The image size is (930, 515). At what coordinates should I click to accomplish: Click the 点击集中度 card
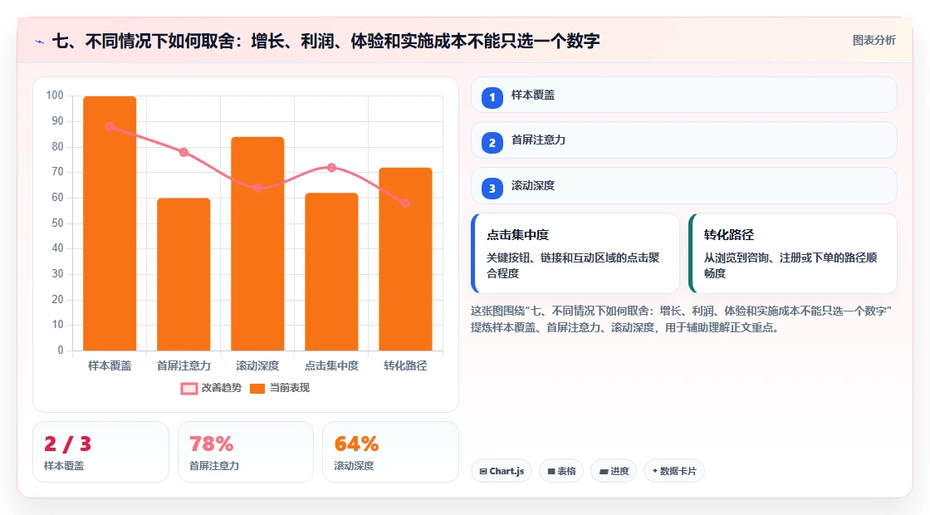click(x=575, y=253)
